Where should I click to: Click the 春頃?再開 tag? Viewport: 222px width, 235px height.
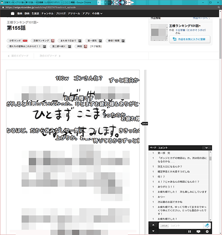(114, 41)
